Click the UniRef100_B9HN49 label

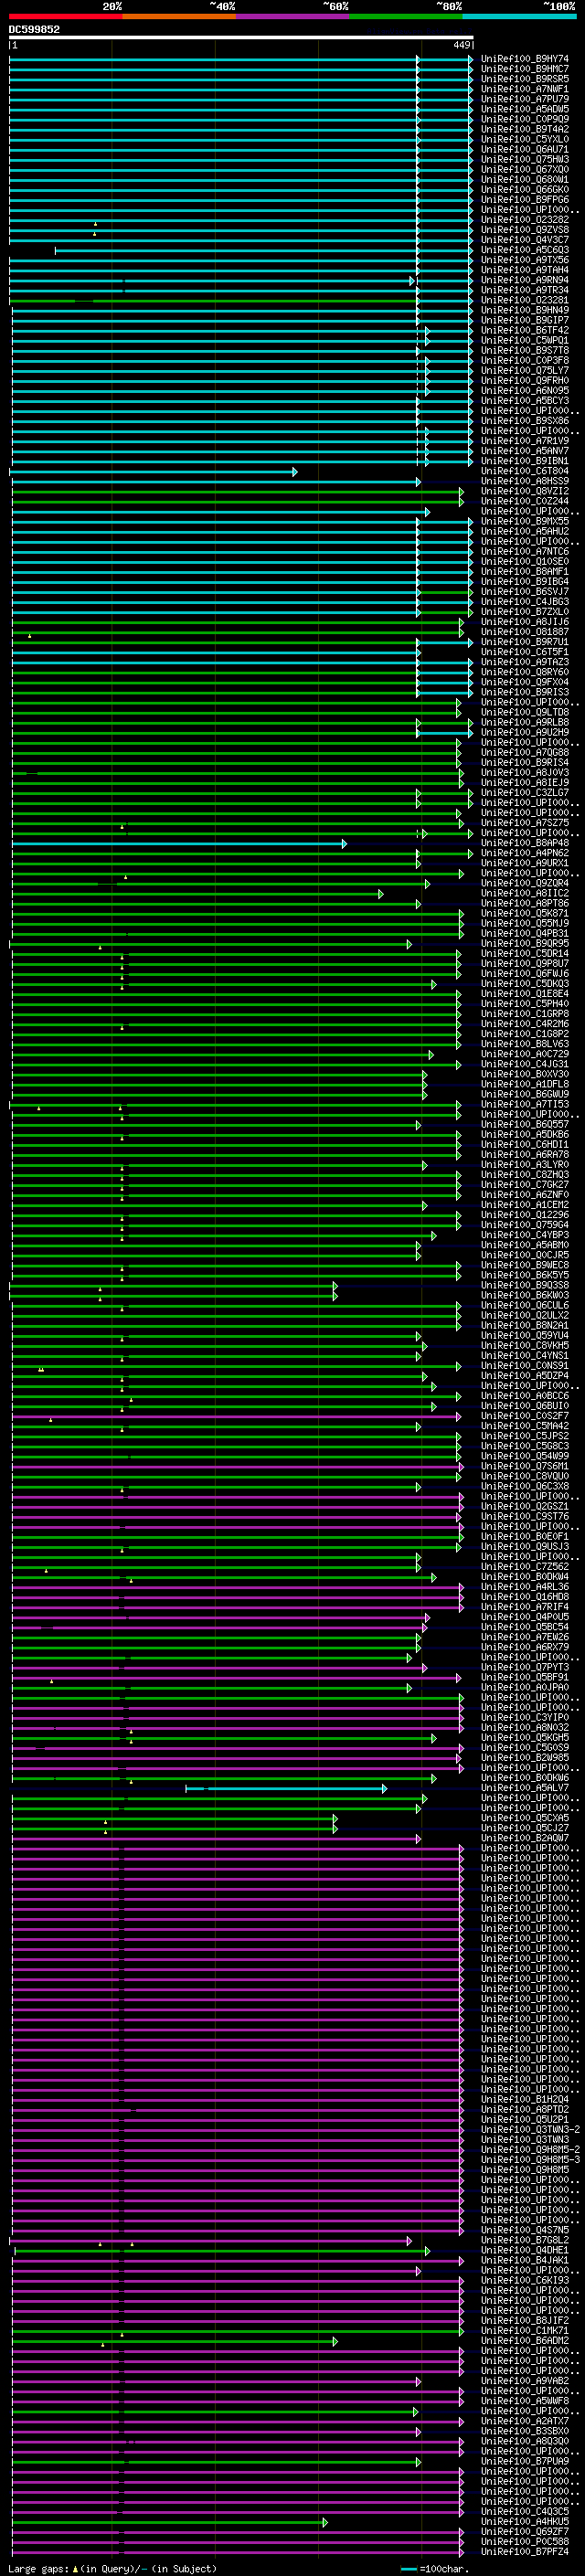525,310
